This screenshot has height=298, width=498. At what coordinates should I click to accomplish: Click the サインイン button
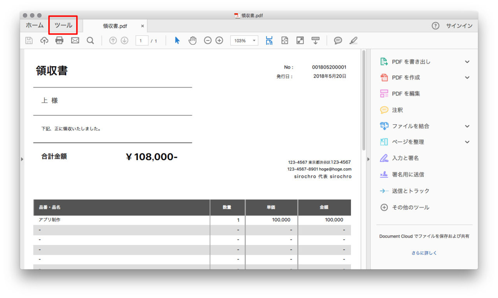[x=459, y=26]
